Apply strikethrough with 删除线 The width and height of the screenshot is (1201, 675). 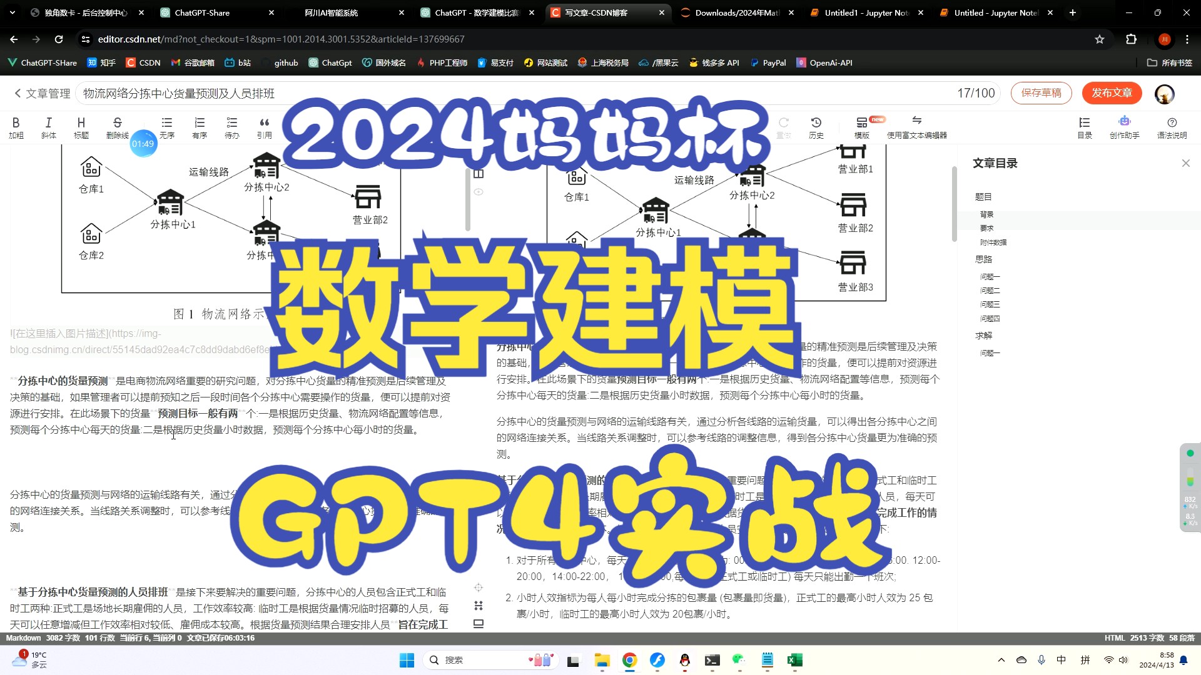[117, 127]
